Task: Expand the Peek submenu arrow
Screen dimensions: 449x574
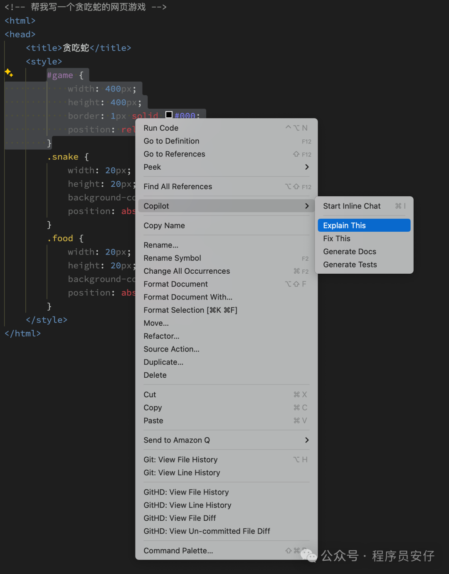Action: (x=307, y=167)
